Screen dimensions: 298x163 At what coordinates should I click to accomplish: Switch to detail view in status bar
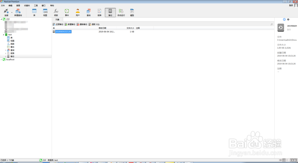pos(284,160)
